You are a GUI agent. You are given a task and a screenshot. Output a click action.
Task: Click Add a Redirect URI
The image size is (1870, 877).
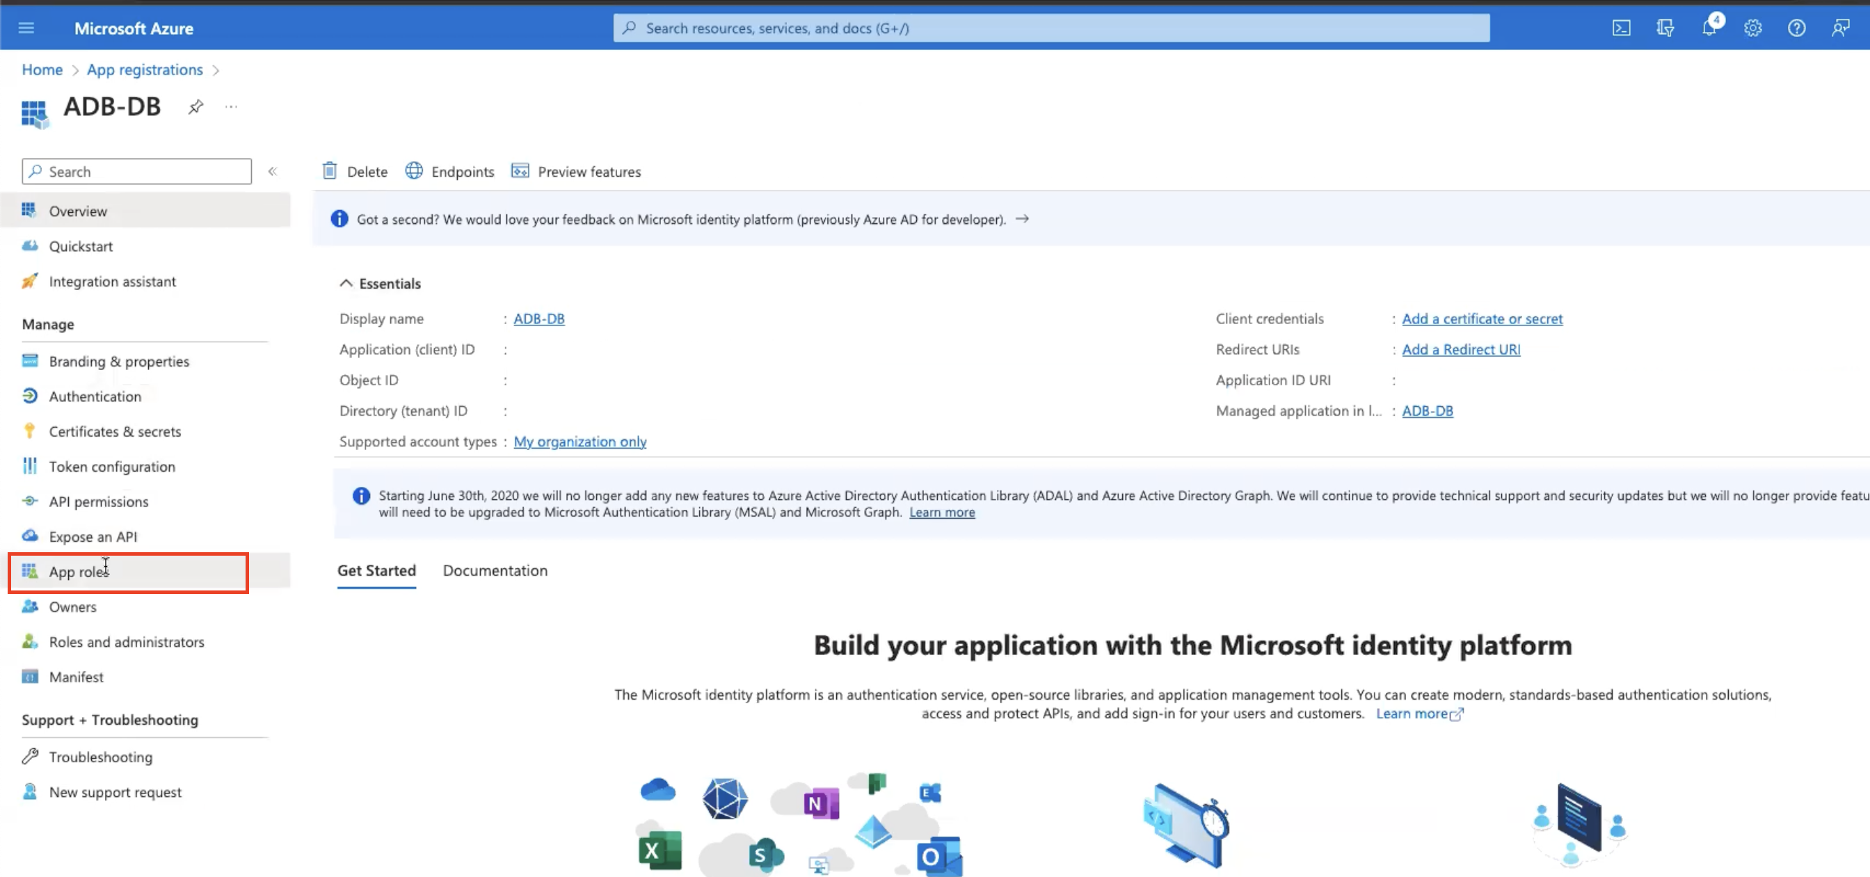(1460, 349)
